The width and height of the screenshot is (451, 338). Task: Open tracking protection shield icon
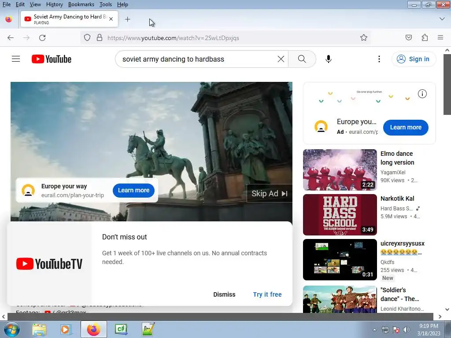click(x=87, y=38)
